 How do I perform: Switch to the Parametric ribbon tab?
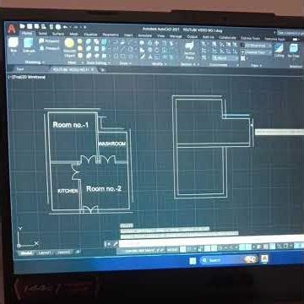click(111, 35)
